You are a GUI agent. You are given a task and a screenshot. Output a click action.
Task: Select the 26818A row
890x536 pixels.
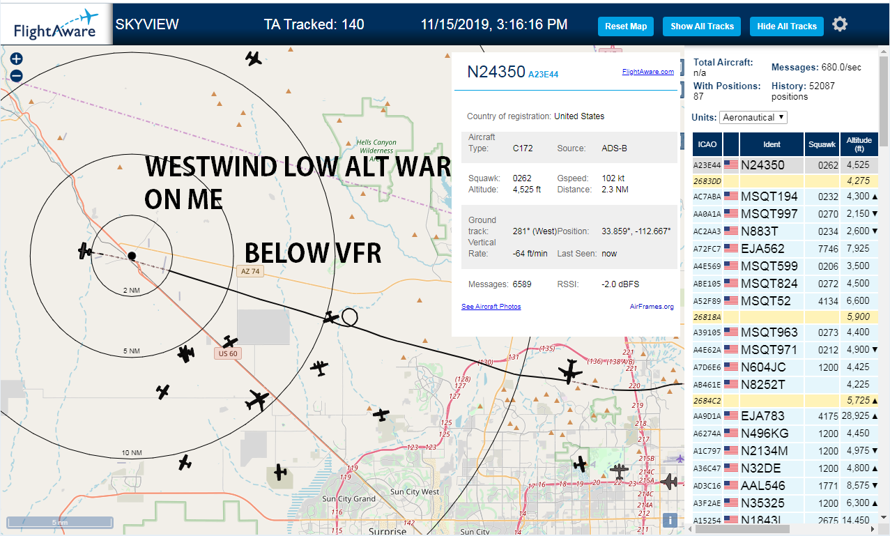coord(785,316)
